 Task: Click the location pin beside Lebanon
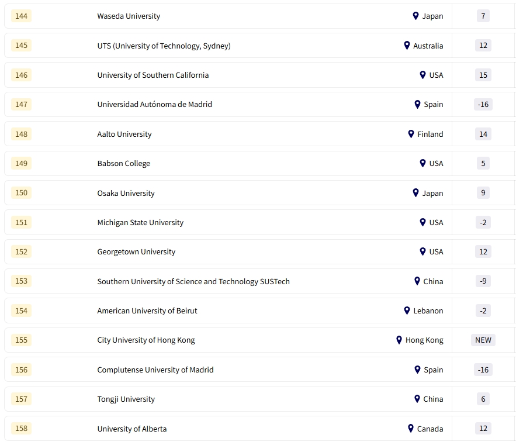[x=407, y=311]
